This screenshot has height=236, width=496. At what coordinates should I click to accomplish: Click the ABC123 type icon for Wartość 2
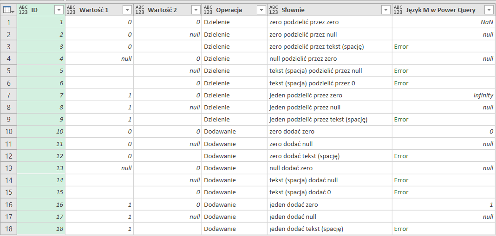tap(140, 10)
